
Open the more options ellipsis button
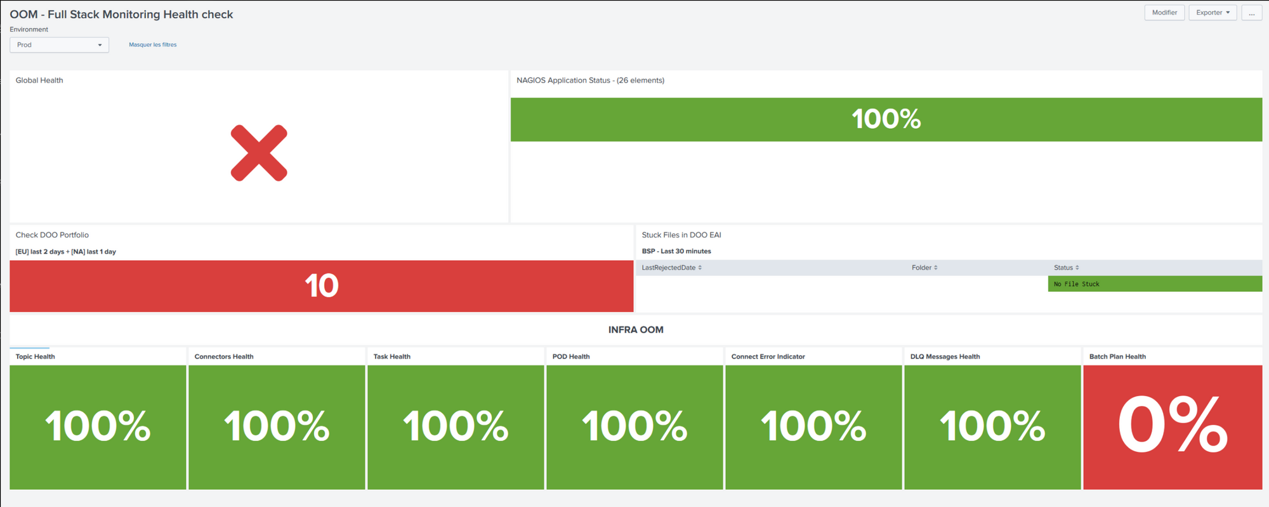click(1252, 13)
